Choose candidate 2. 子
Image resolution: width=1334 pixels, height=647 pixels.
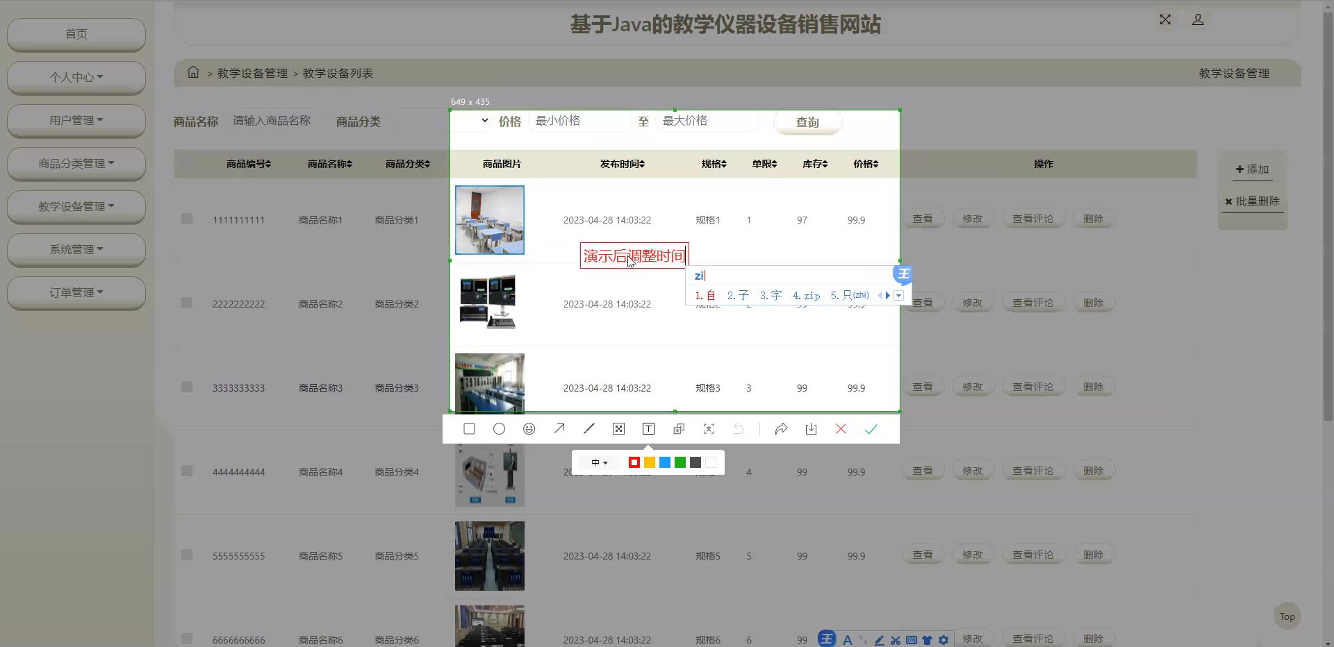(x=738, y=296)
